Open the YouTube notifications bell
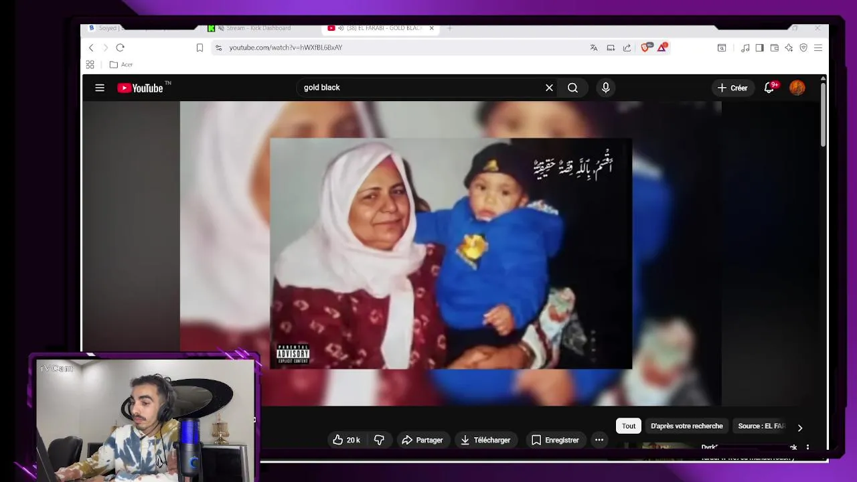 pos(769,88)
